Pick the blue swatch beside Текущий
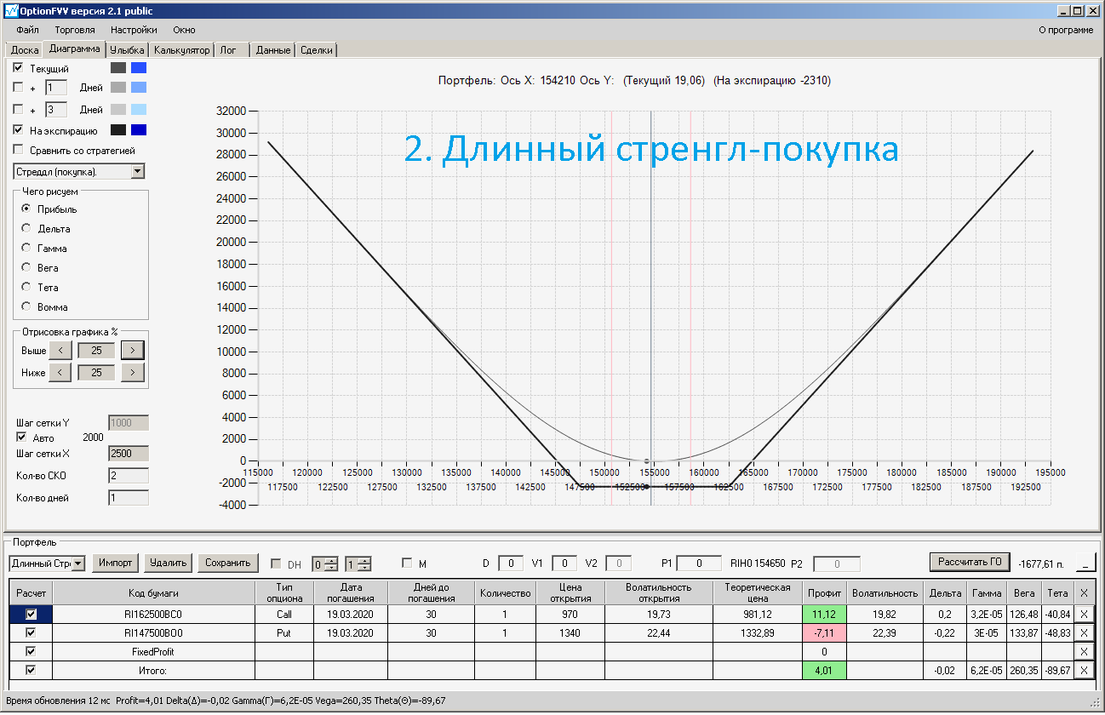Viewport: 1105px width, 715px height. tap(139, 68)
